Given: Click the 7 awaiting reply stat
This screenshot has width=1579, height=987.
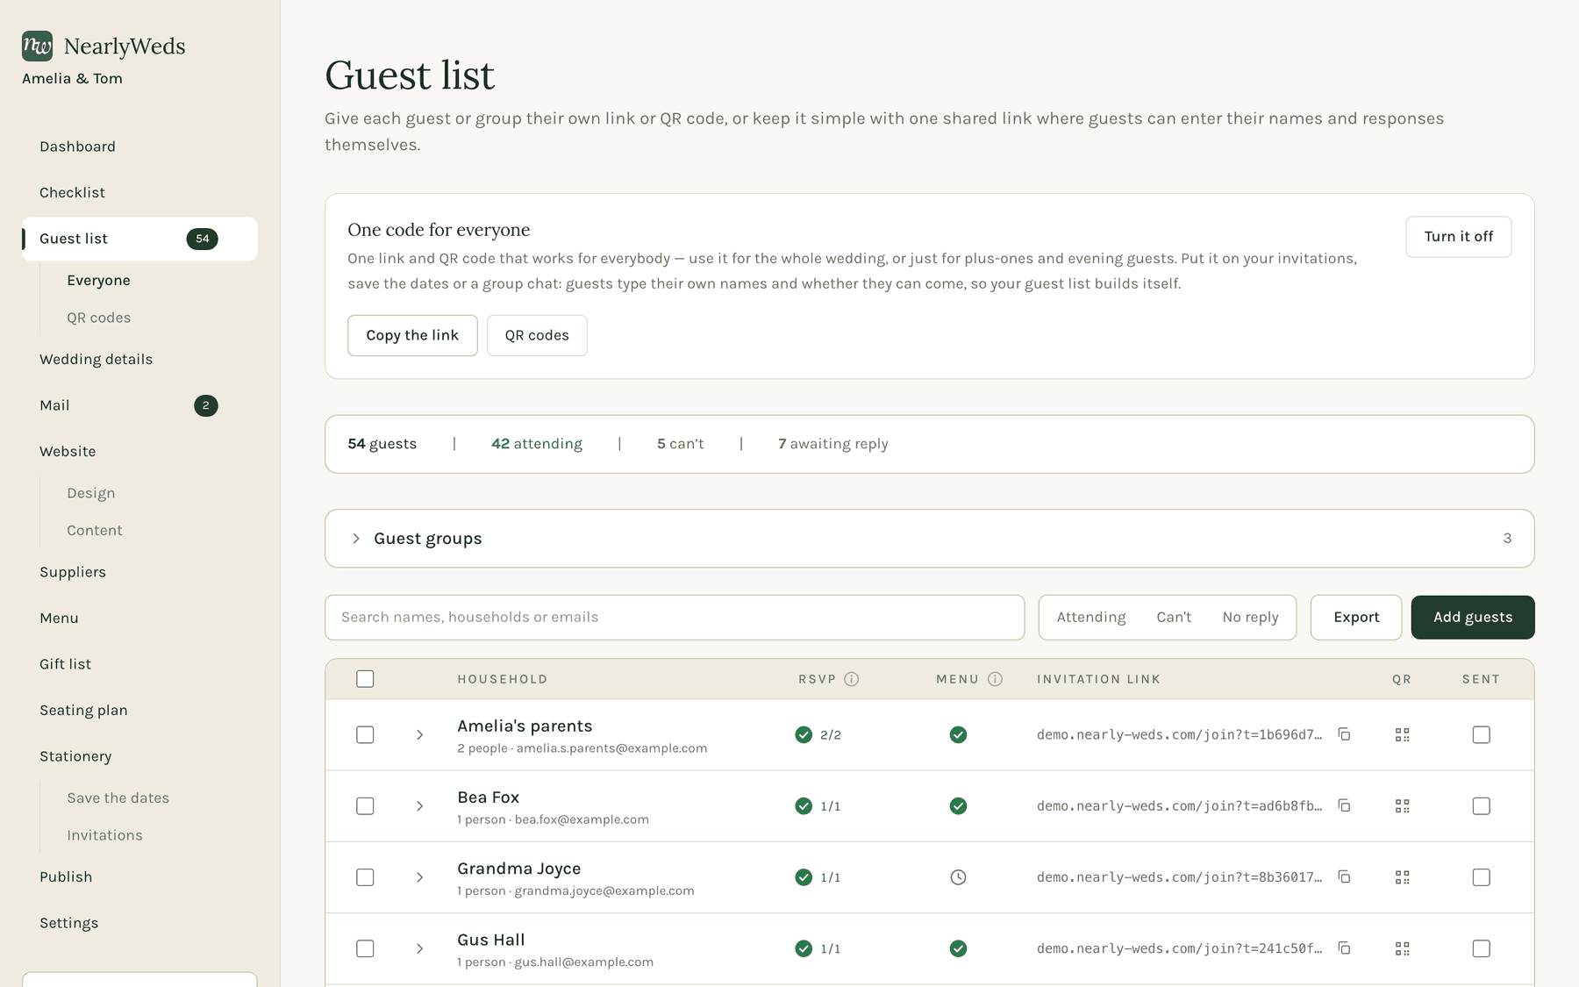Looking at the screenshot, I should point(832,444).
